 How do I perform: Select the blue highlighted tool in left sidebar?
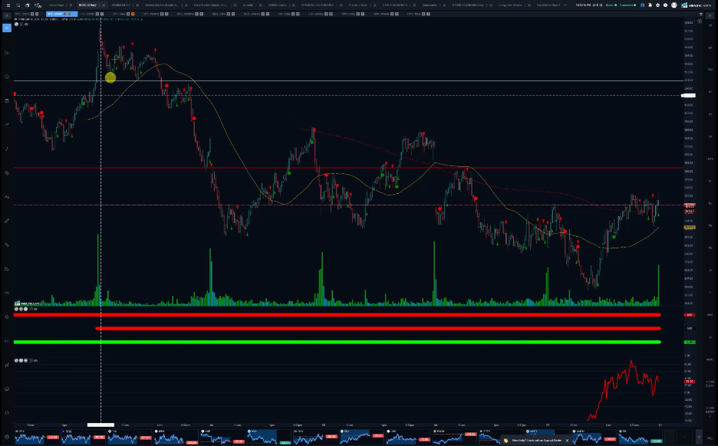pos(7,28)
